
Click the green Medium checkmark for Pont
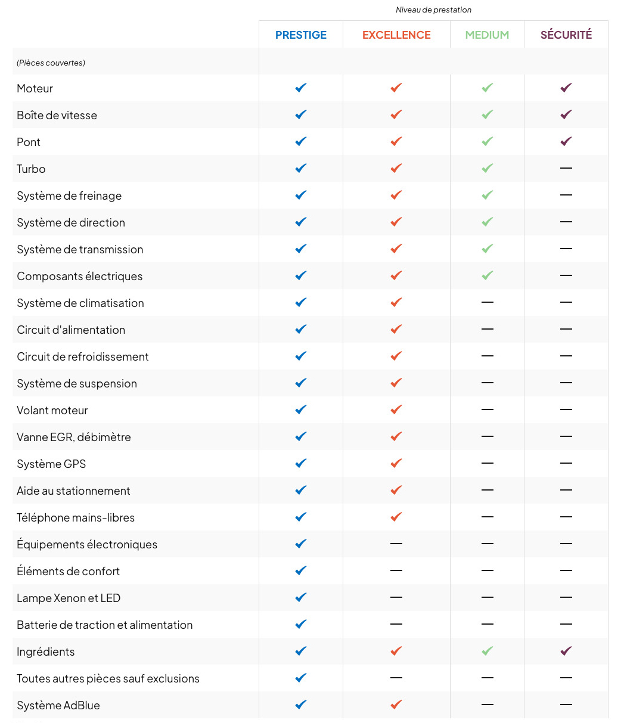(x=488, y=141)
